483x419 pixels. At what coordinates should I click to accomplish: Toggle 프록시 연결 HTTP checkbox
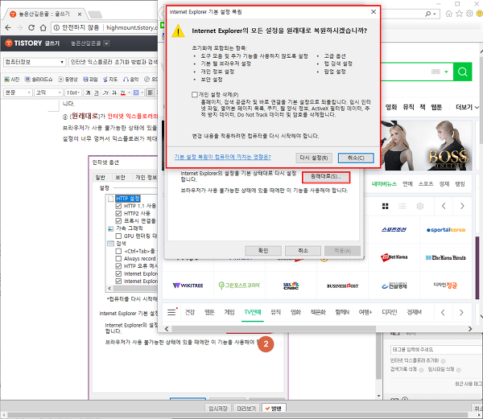[x=118, y=221]
